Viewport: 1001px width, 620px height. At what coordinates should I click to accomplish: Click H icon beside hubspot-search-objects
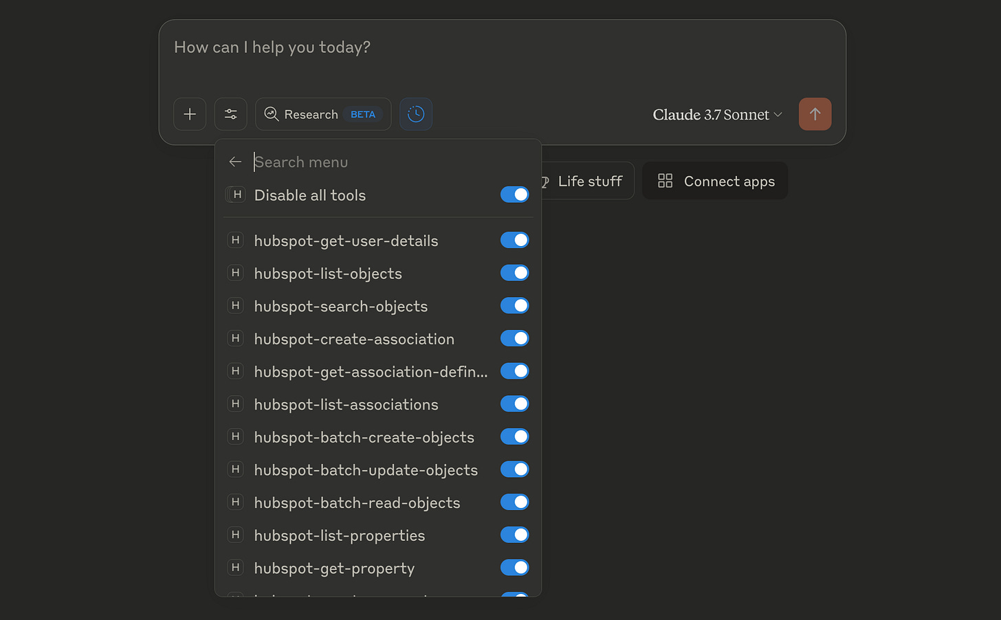click(235, 305)
